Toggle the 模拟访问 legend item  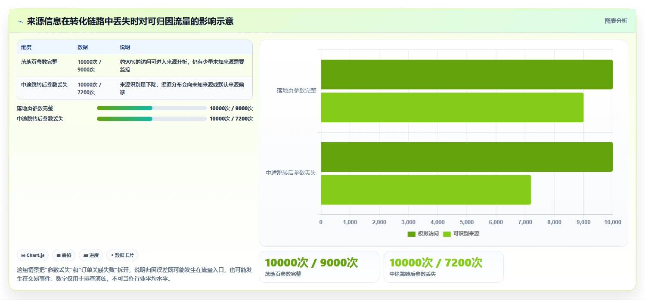[423, 234]
